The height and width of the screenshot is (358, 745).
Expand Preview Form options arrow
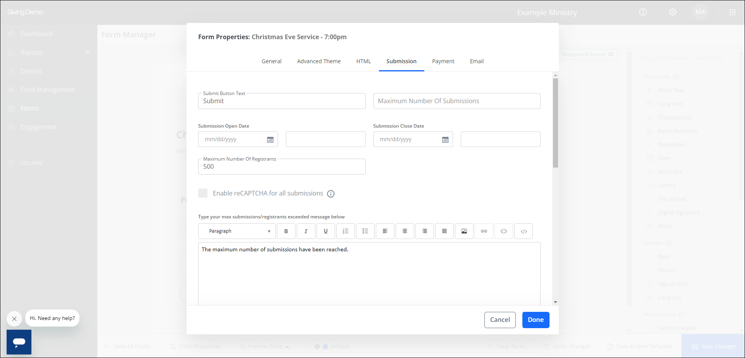tap(287, 347)
